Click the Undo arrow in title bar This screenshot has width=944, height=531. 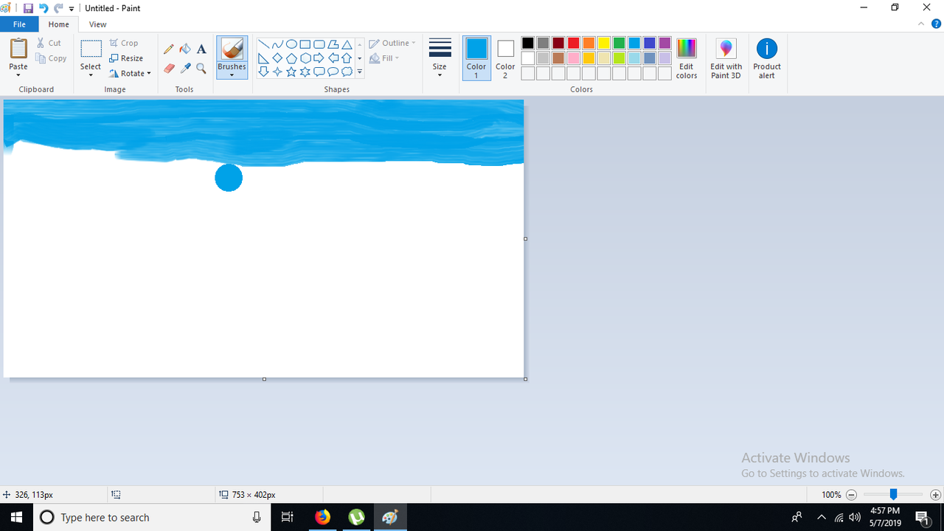[x=43, y=8]
